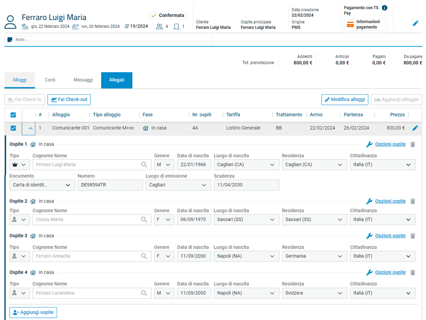Click Scadenza 11/04/2030 field
Screen dimensions: 426x320
pyautogui.click(x=246, y=185)
